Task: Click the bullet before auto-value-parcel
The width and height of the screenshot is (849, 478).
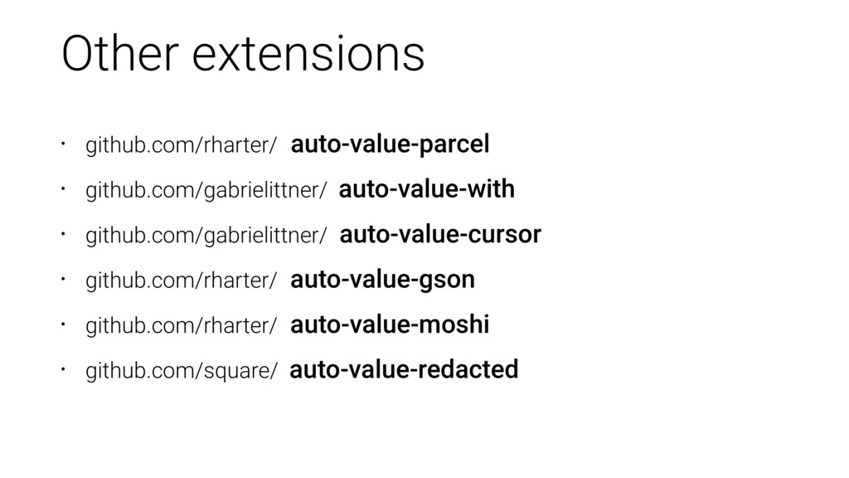Action: tap(63, 144)
